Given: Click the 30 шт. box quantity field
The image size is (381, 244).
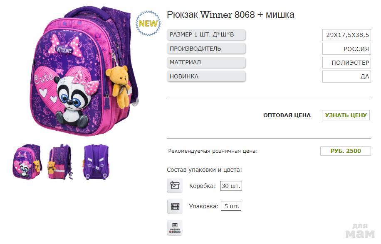Looking at the screenshot, I should [231, 186].
